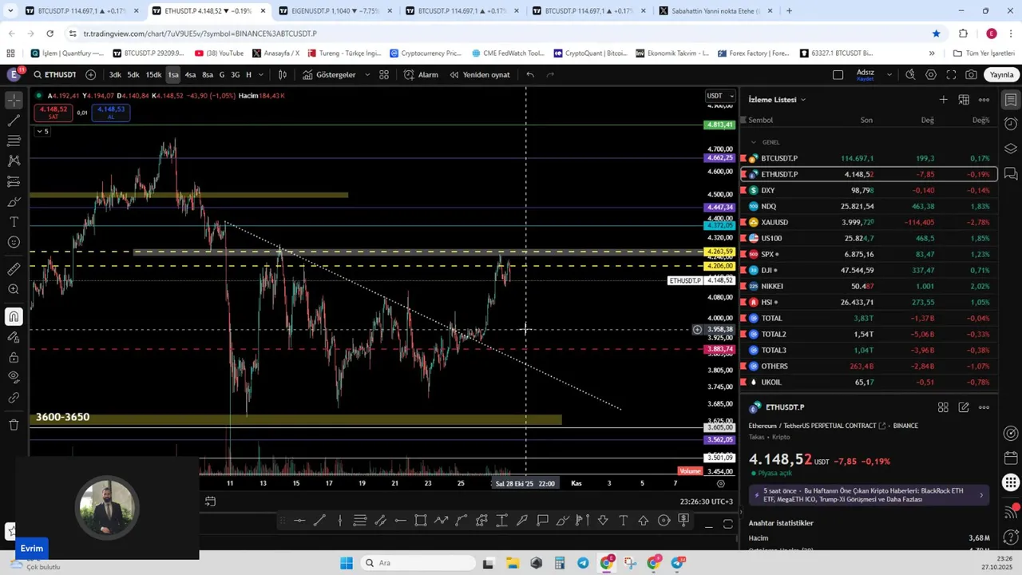Open the emoji icons tool

click(14, 242)
